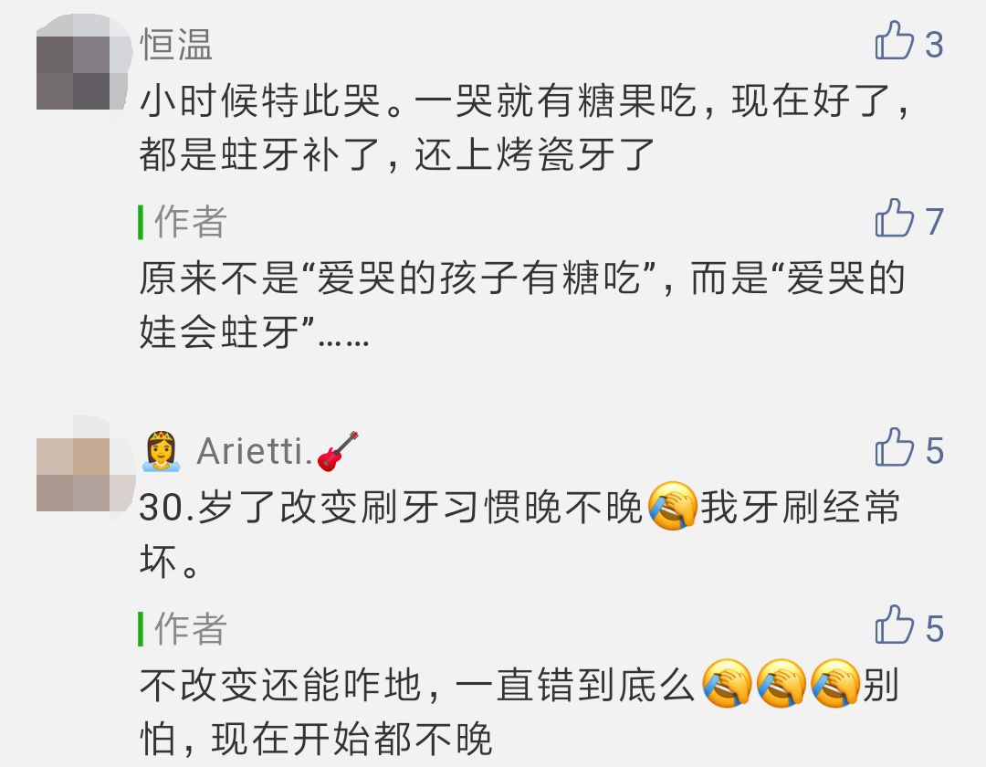Image resolution: width=986 pixels, height=767 pixels.
Task: Click the guitar emoji after Arietti
Action: [x=338, y=451]
